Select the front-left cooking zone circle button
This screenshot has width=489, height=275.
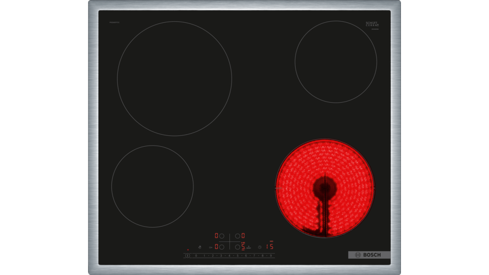click(222, 247)
